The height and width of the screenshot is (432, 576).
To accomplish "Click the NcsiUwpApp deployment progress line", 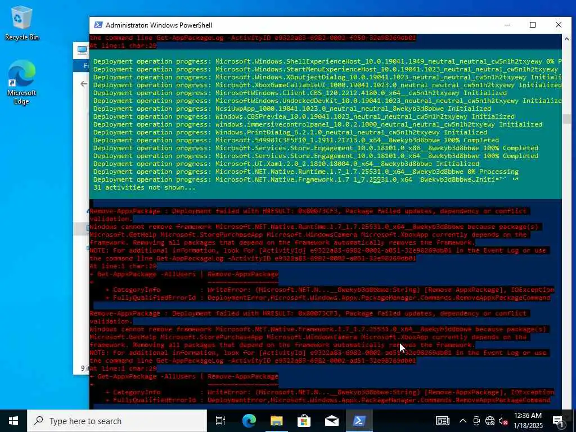I will pos(292,109).
